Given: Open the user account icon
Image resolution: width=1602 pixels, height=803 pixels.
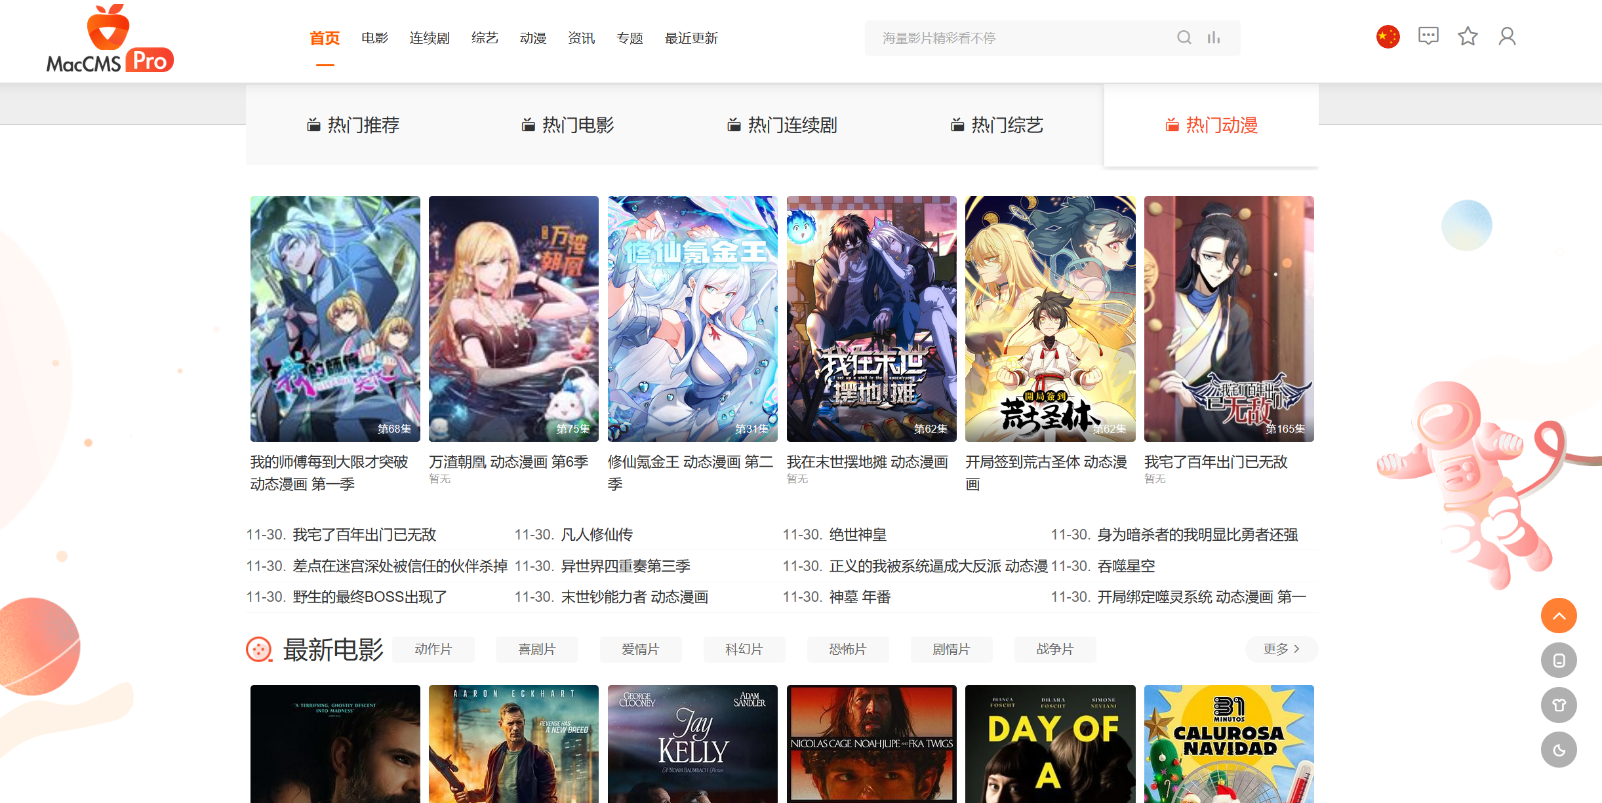Looking at the screenshot, I should (x=1506, y=37).
